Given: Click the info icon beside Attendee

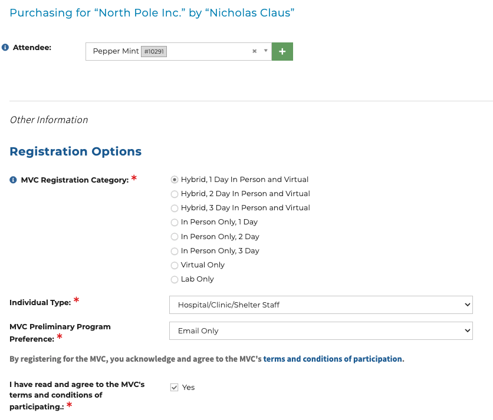Looking at the screenshot, I should coord(5,47).
